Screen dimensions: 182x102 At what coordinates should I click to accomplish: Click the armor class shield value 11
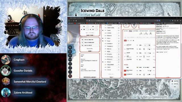[x=134, y=25]
